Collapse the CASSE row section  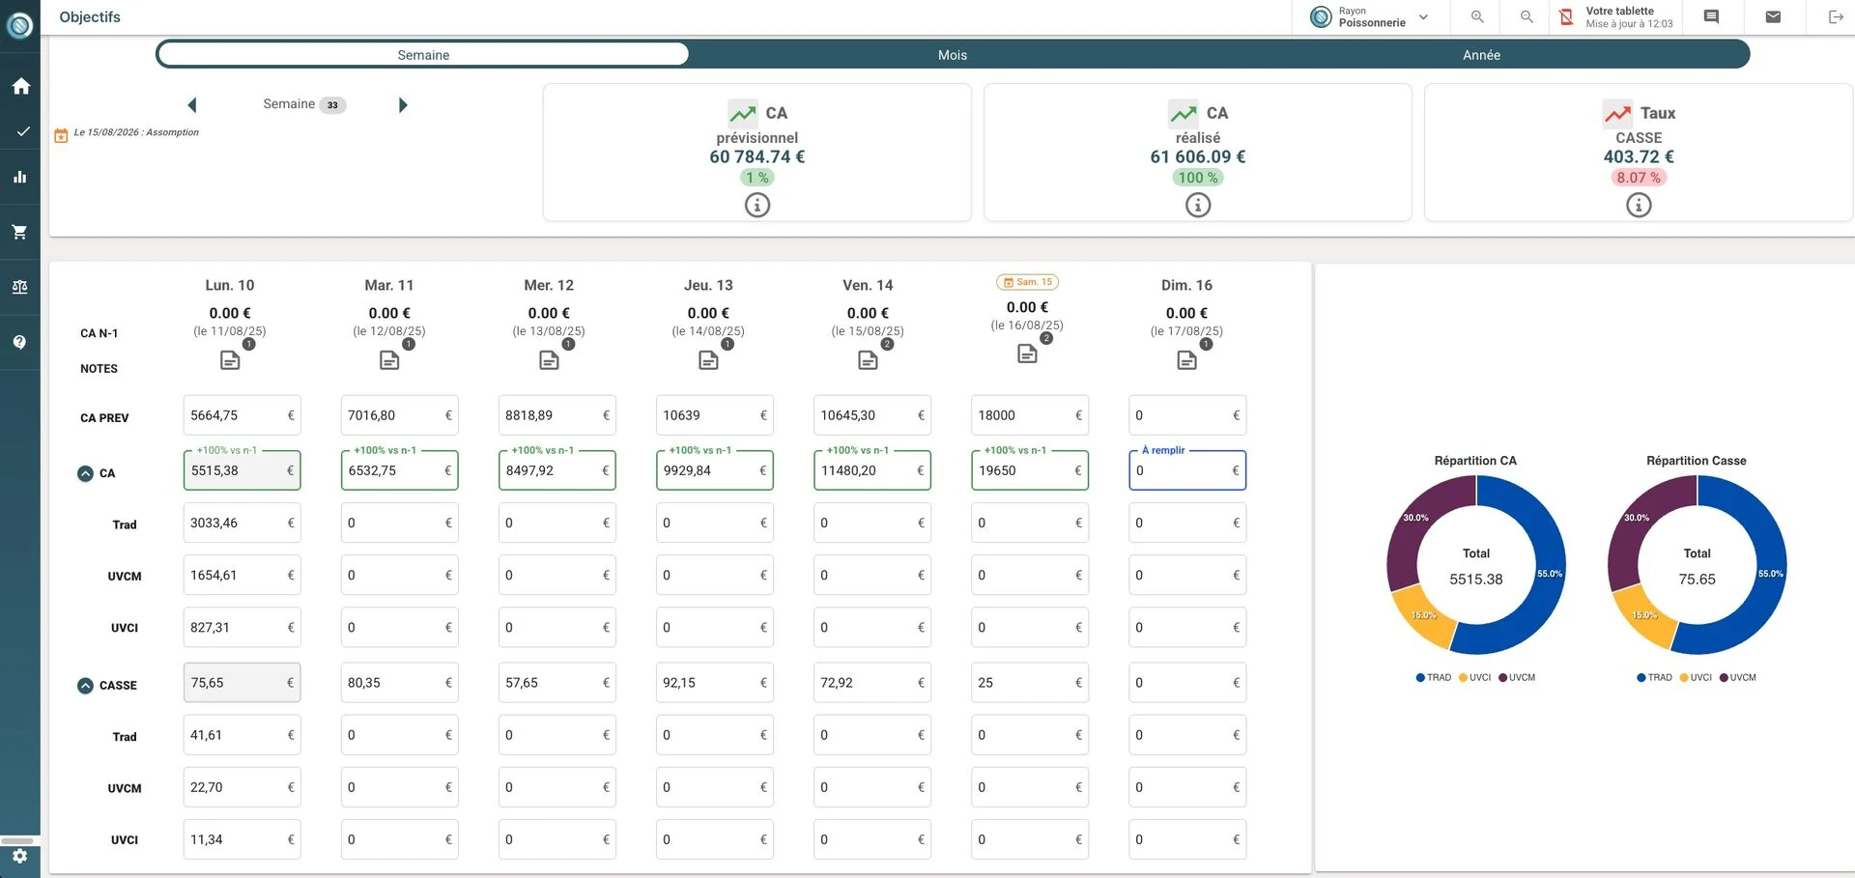(x=85, y=685)
